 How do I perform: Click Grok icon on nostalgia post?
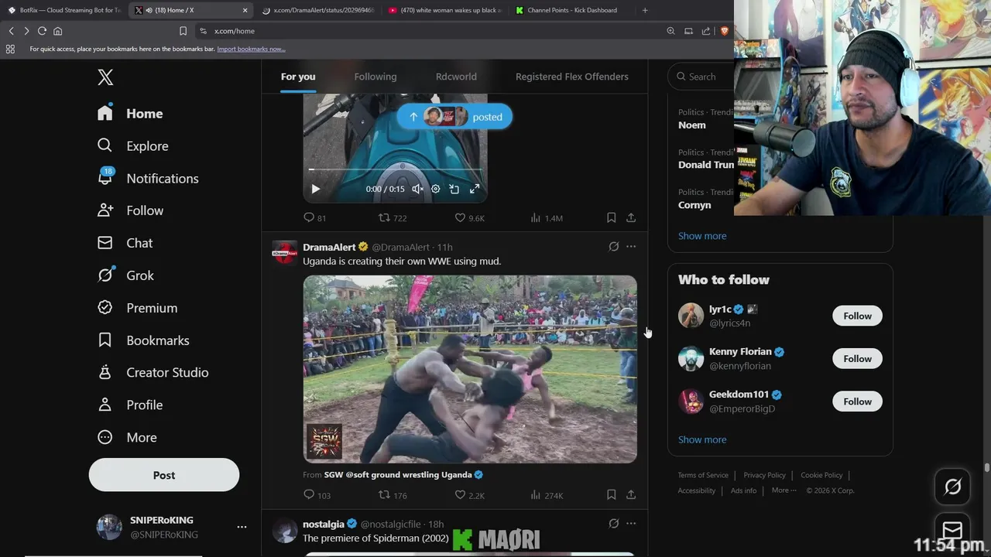point(613,524)
